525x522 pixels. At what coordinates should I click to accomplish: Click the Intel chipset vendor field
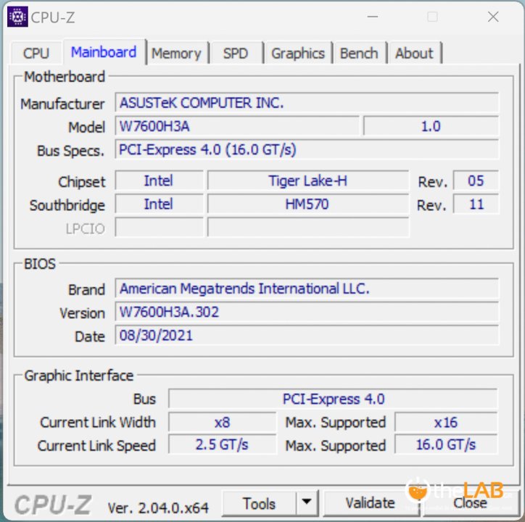point(159,181)
